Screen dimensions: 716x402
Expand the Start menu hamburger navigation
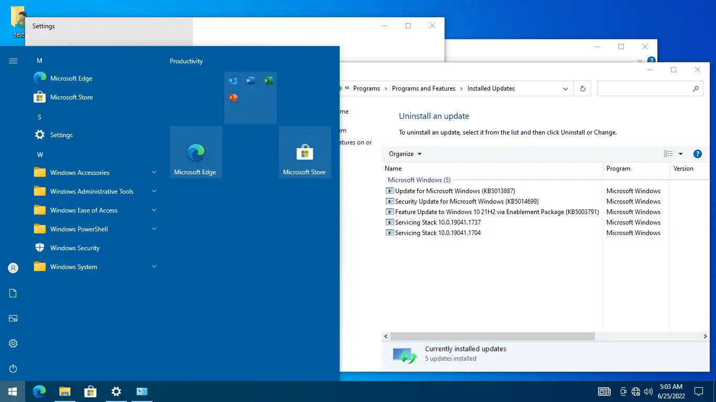13,61
